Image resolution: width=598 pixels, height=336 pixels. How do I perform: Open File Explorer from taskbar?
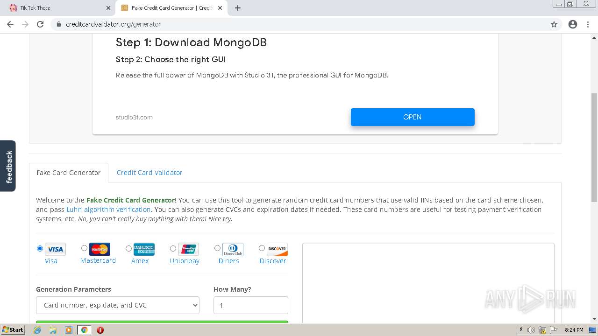53,330
